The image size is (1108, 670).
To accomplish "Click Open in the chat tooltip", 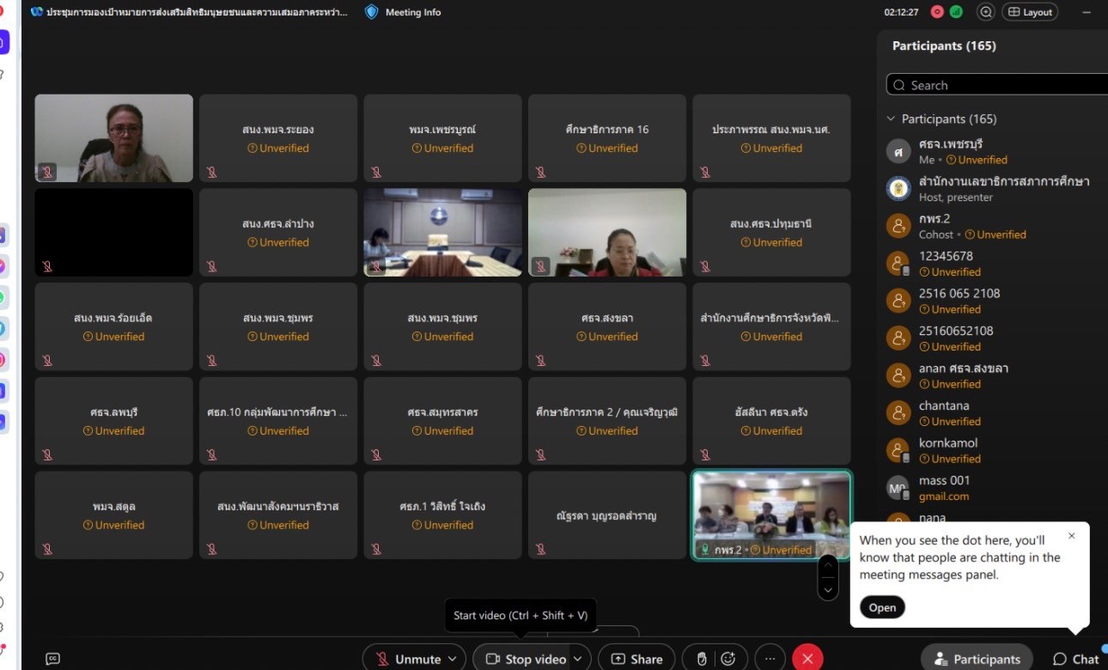I will click(x=882, y=607).
